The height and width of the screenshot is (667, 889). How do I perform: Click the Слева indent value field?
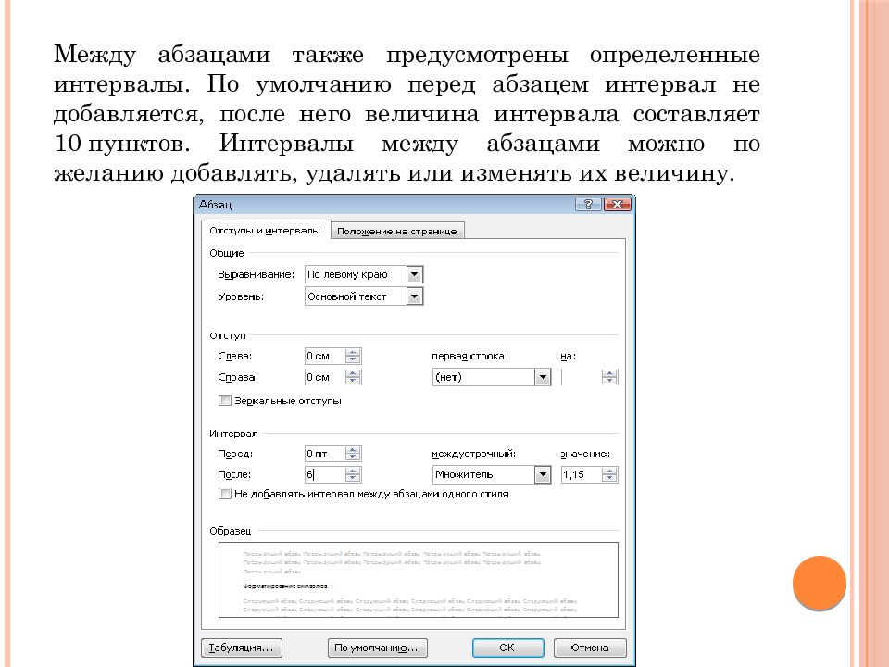tap(325, 356)
